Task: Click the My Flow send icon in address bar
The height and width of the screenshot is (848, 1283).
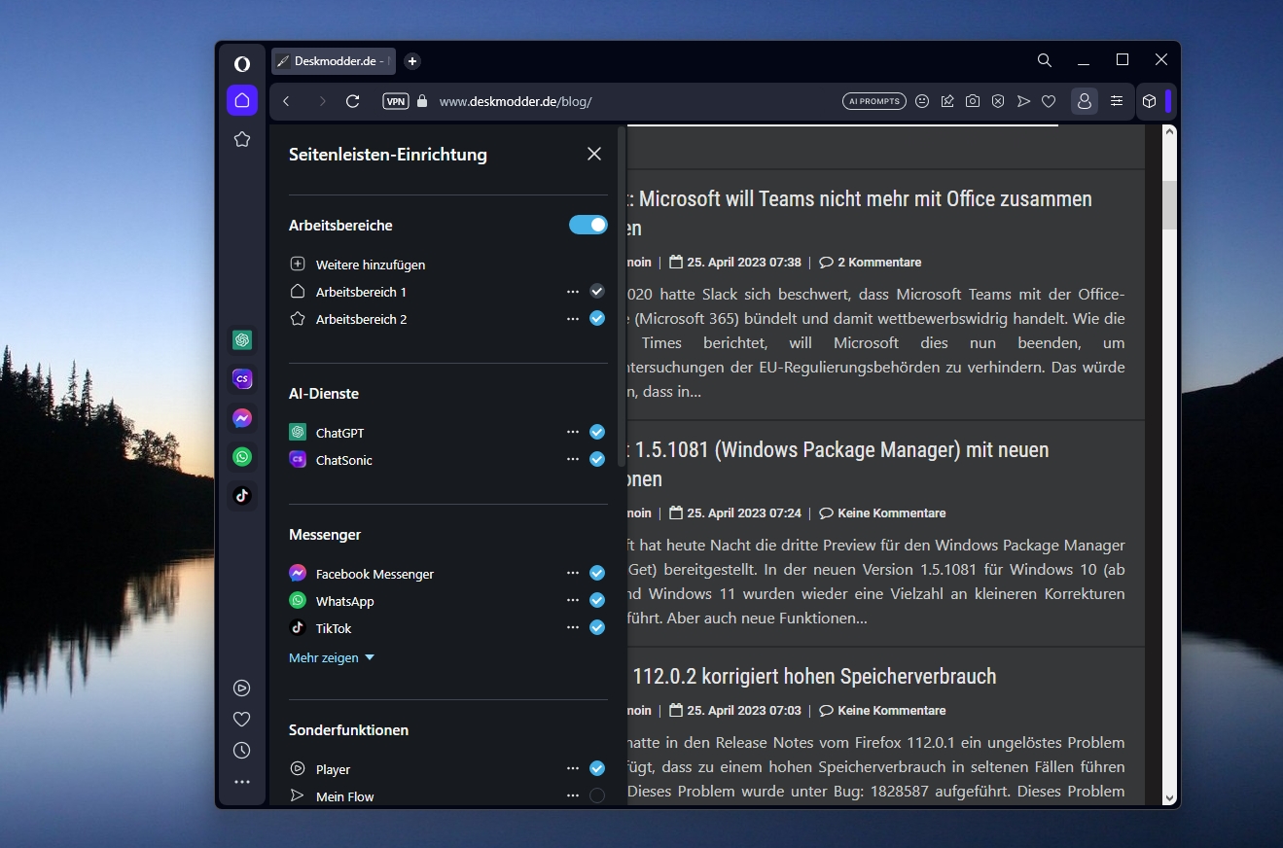Action: (1023, 101)
